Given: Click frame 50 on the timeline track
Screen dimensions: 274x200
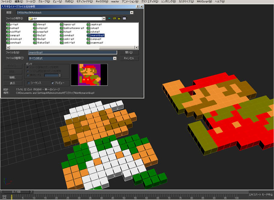Looking at the screenshot, I should click(x=124, y=197).
